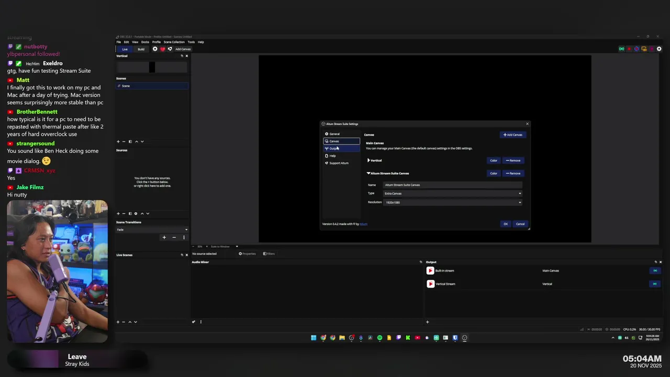Open Spotify from the taskbar
This screenshot has height=377, width=670.
(x=379, y=338)
